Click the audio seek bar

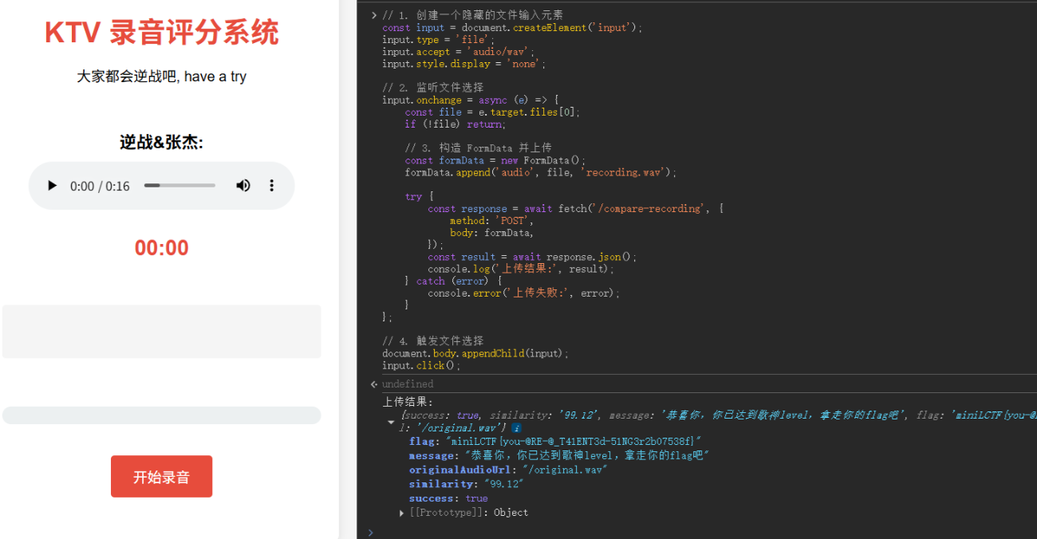(179, 186)
